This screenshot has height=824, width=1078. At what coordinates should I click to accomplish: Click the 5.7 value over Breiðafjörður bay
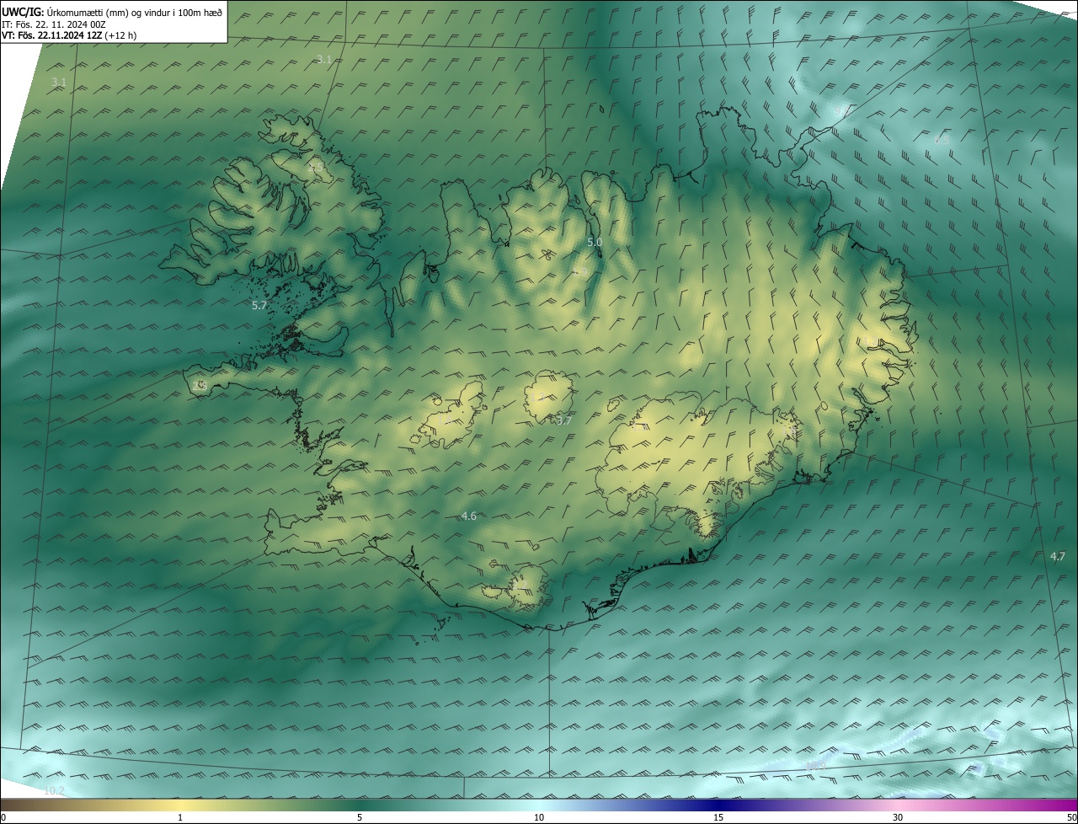[x=259, y=306]
